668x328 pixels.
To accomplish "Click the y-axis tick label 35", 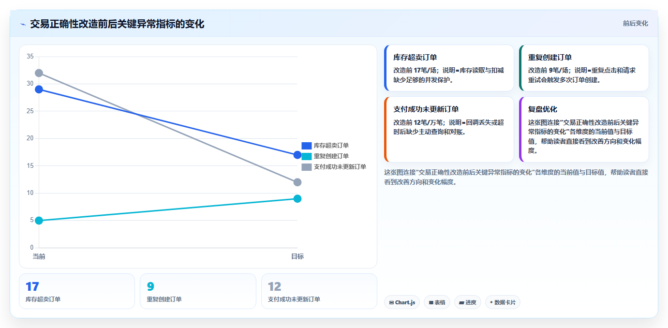I will 30,57.
